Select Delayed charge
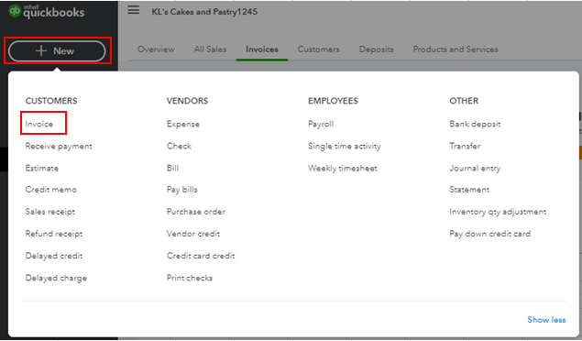This screenshot has height=341, width=582. (x=56, y=279)
